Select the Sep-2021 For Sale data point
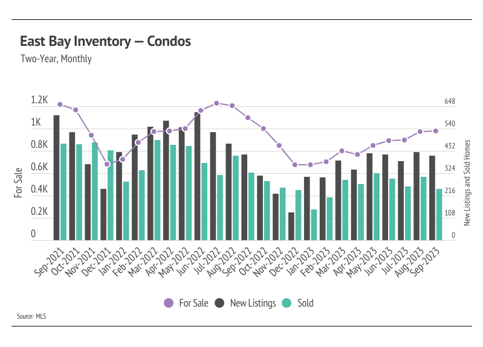The image size is (483, 347). (60, 104)
